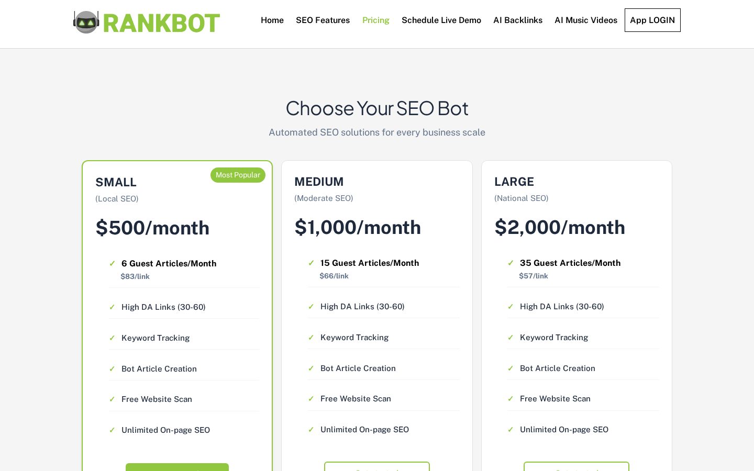
Task: Open the Home menu item
Action: click(x=272, y=20)
